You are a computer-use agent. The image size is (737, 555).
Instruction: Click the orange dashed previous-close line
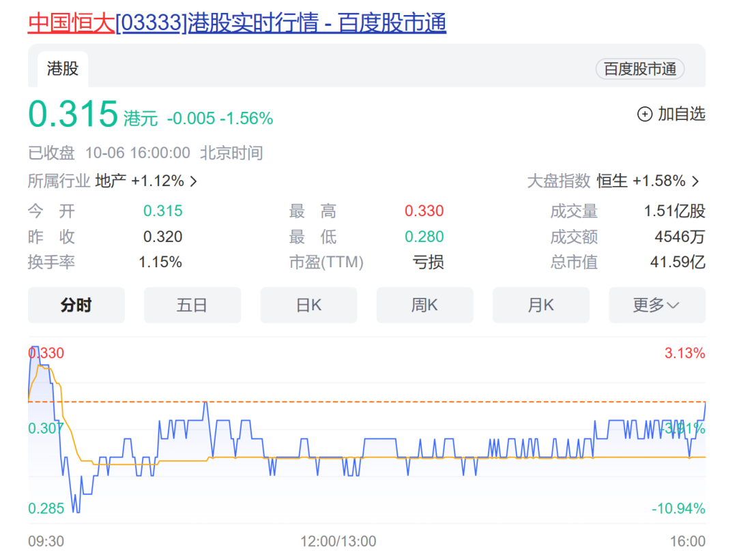tap(366, 402)
